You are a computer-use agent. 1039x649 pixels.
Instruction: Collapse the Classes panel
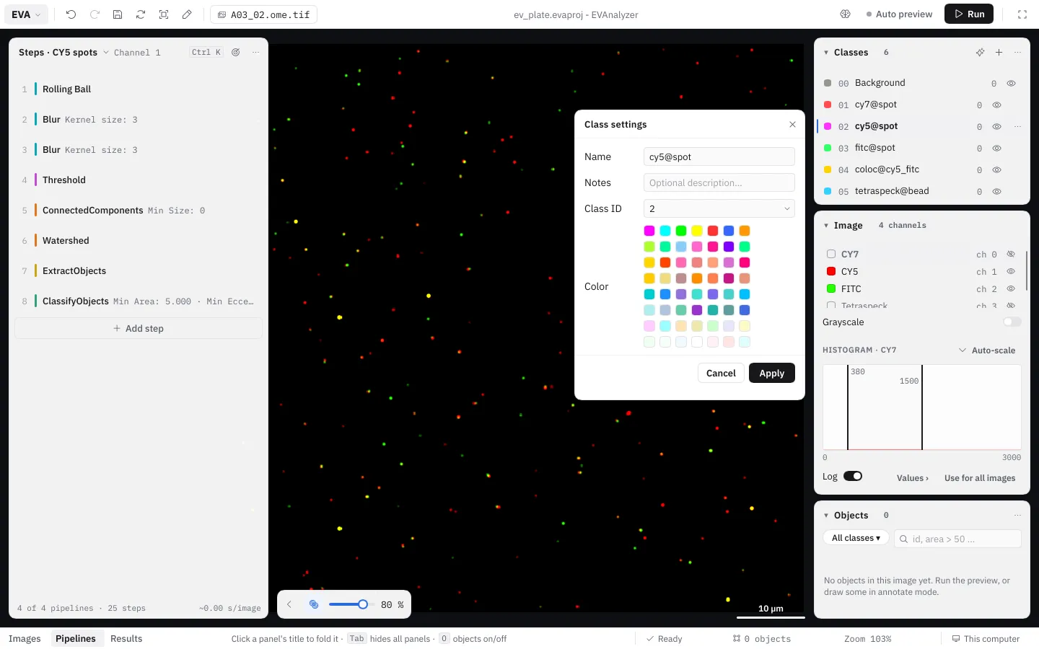tap(826, 52)
